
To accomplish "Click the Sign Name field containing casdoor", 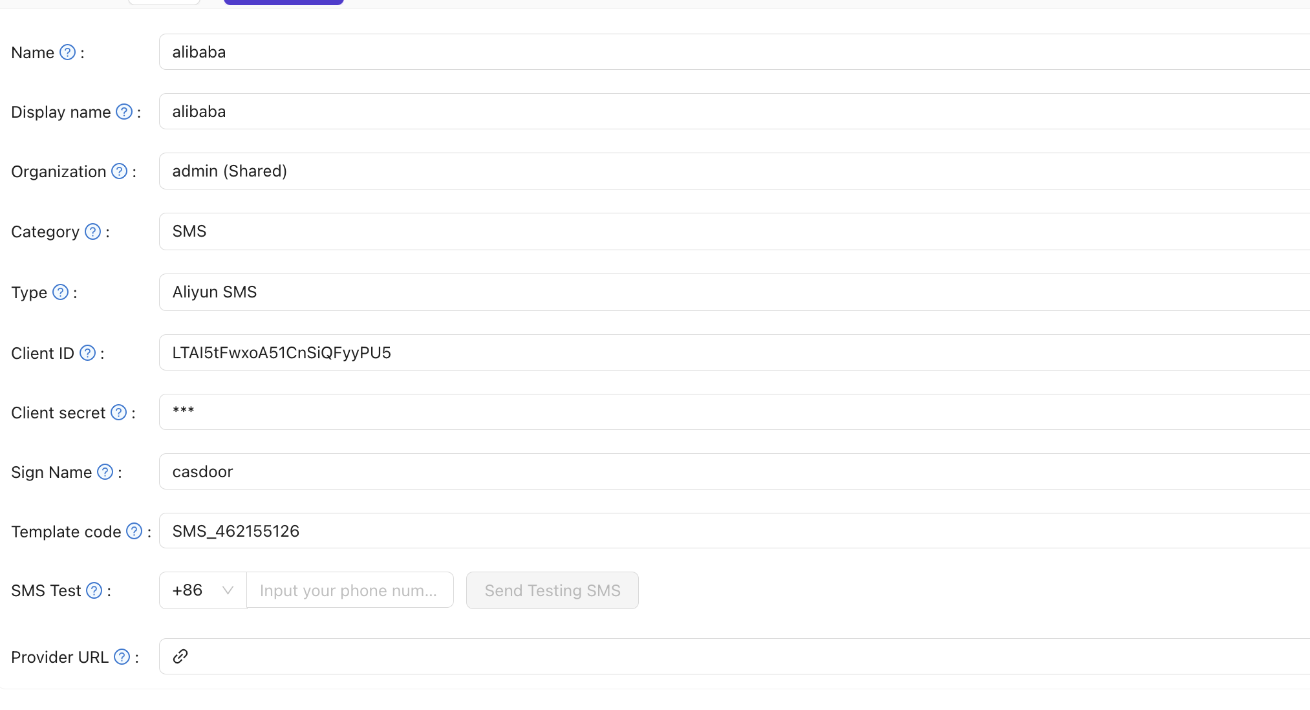I will coord(453,471).
